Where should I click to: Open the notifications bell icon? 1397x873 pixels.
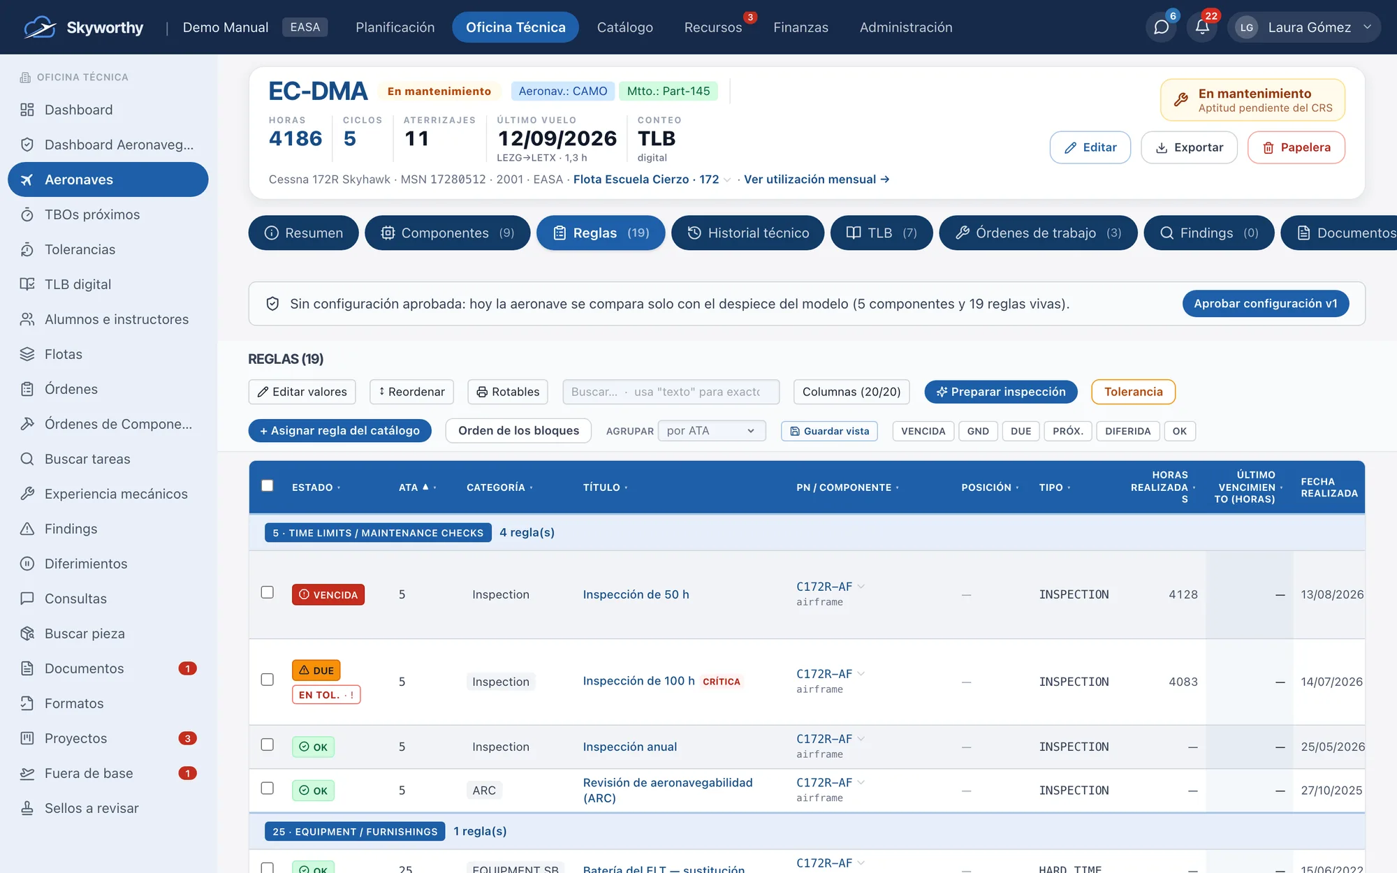coord(1202,27)
